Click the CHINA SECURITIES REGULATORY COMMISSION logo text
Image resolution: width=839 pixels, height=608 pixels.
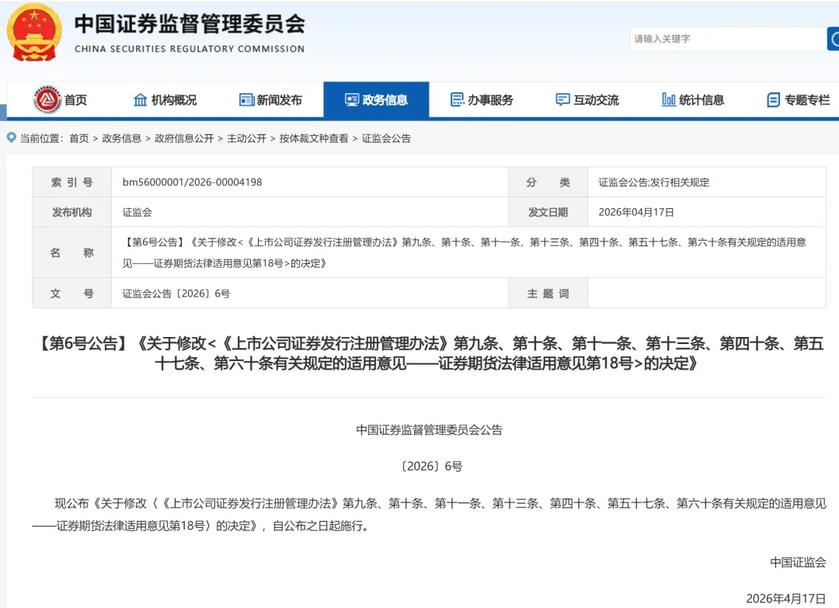click(x=189, y=48)
